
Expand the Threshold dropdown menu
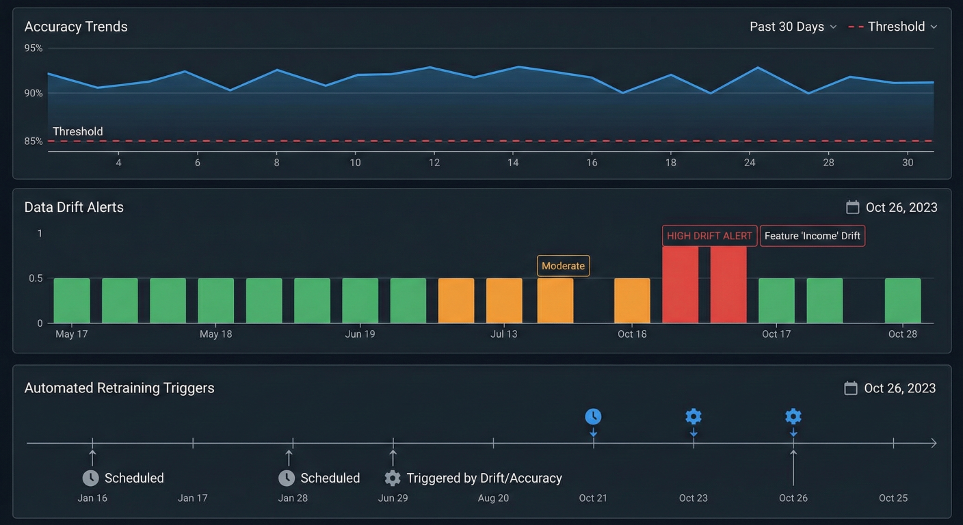coord(893,27)
